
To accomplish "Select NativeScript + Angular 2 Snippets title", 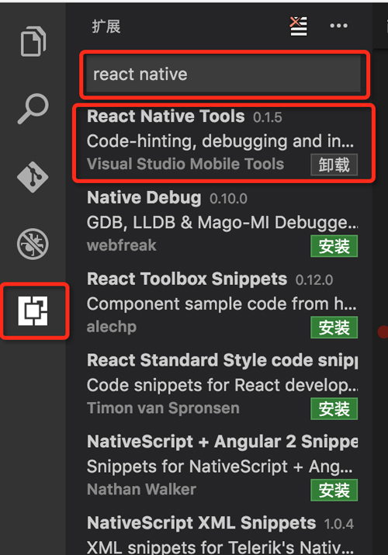I will (222, 442).
